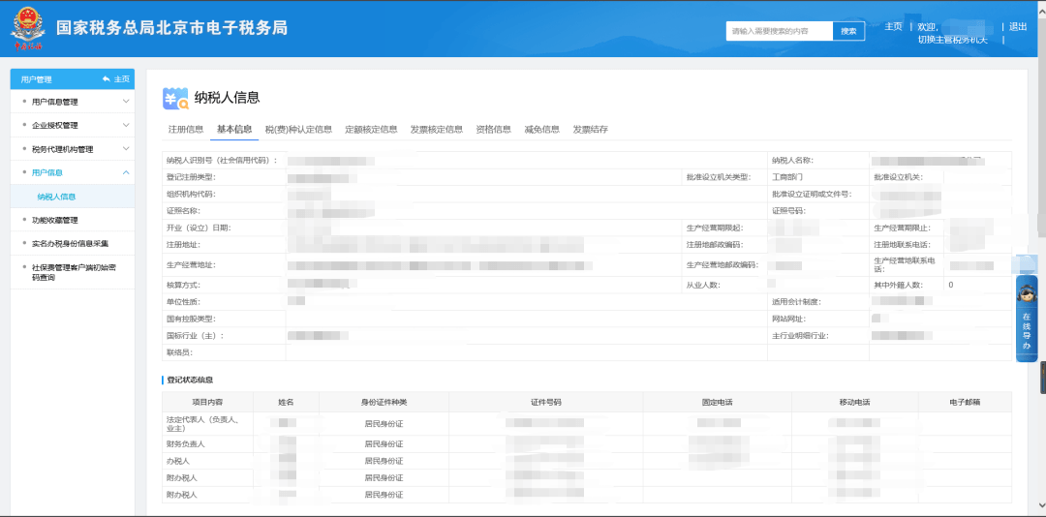This screenshot has width=1046, height=517.
Task: Click the search input field
Action: point(779,31)
